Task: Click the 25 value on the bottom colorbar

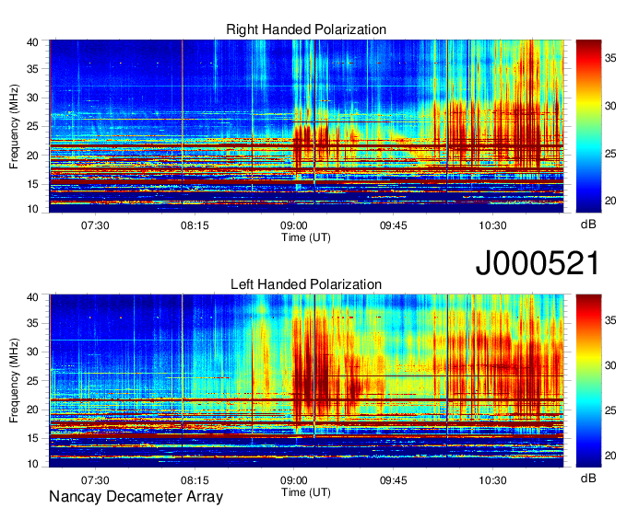Action: (610, 410)
